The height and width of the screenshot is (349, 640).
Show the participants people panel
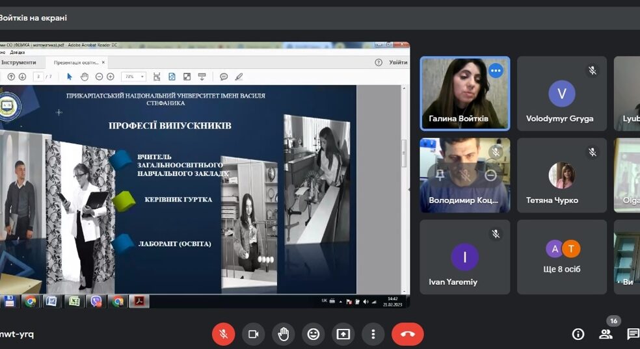pyautogui.click(x=606, y=334)
